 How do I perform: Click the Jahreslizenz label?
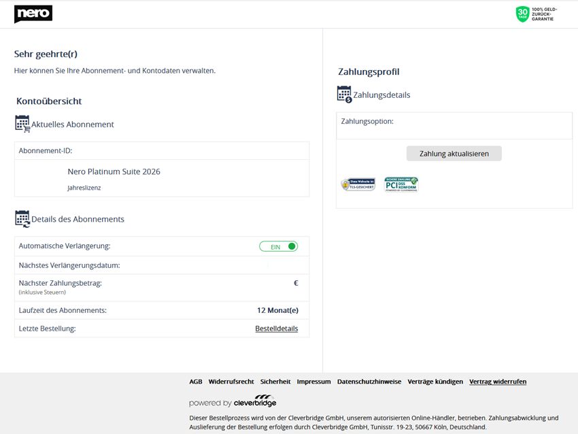click(x=84, y=188)
